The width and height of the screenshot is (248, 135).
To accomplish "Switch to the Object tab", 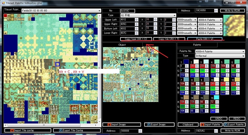I will pos(122,45).
